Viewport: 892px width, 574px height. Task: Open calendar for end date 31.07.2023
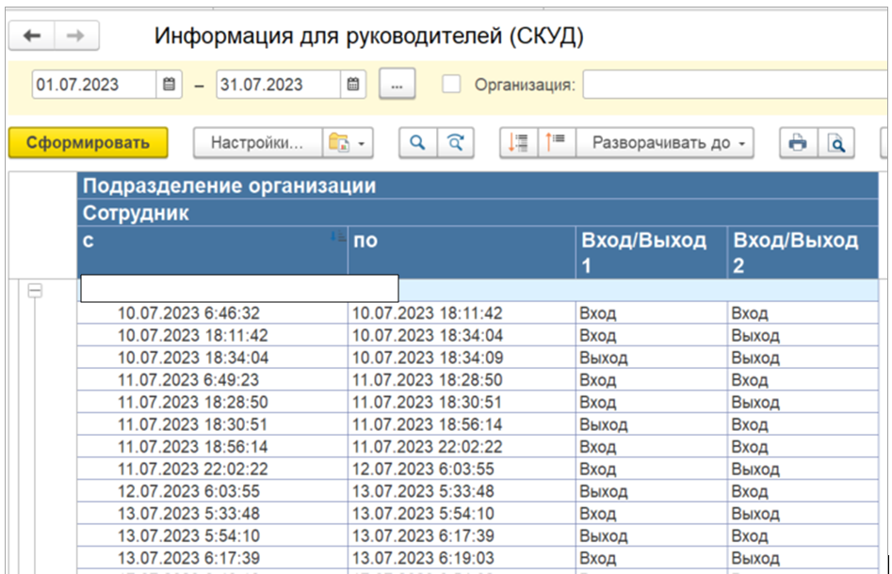click(352, 84)
